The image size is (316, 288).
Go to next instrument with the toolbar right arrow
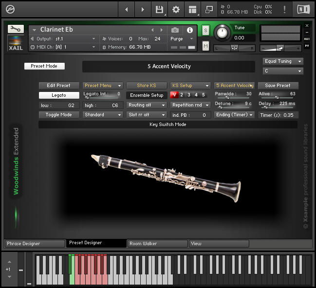point(143,9)
